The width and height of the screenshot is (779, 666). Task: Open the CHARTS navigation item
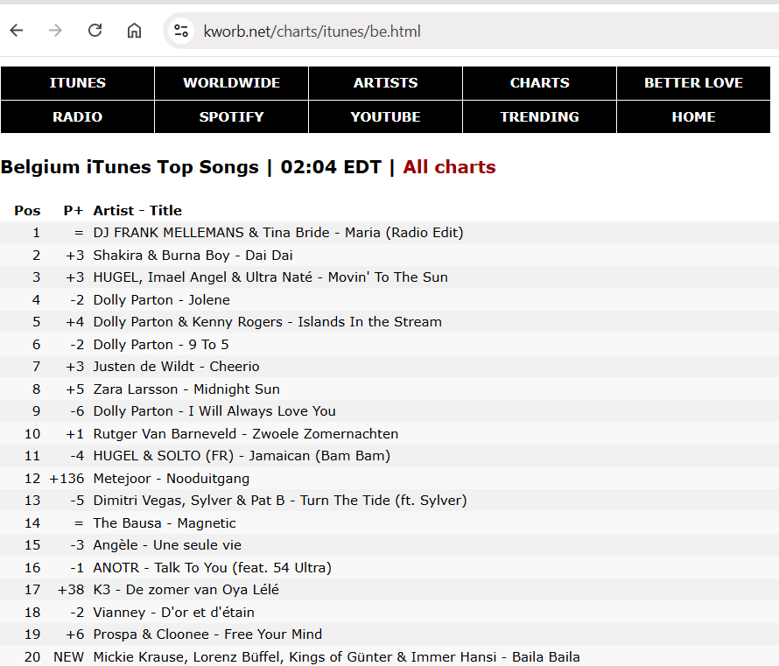click(x=539, y=83)
